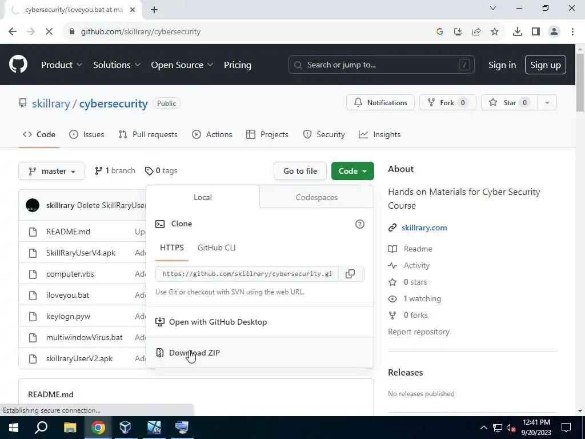Expand the Open Source menu
Image resolution: width=585 pixels, height=439 pixels.
[182, 65]
